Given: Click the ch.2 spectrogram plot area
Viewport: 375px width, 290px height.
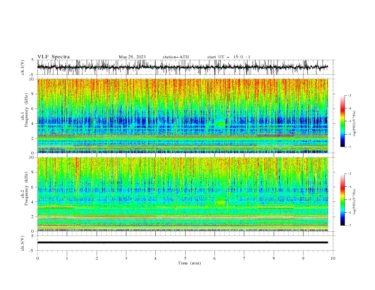Looking at the screenshot, I should pos(182,194).
